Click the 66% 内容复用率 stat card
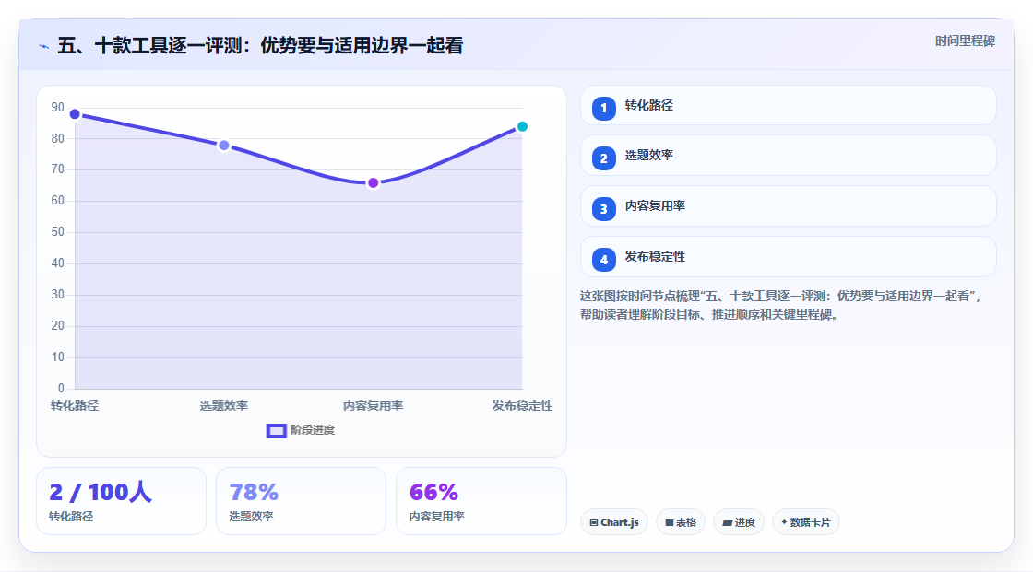 (481, 501)
